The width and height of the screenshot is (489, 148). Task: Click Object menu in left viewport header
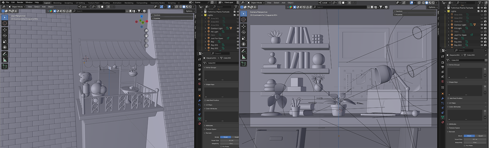(51, 7)
